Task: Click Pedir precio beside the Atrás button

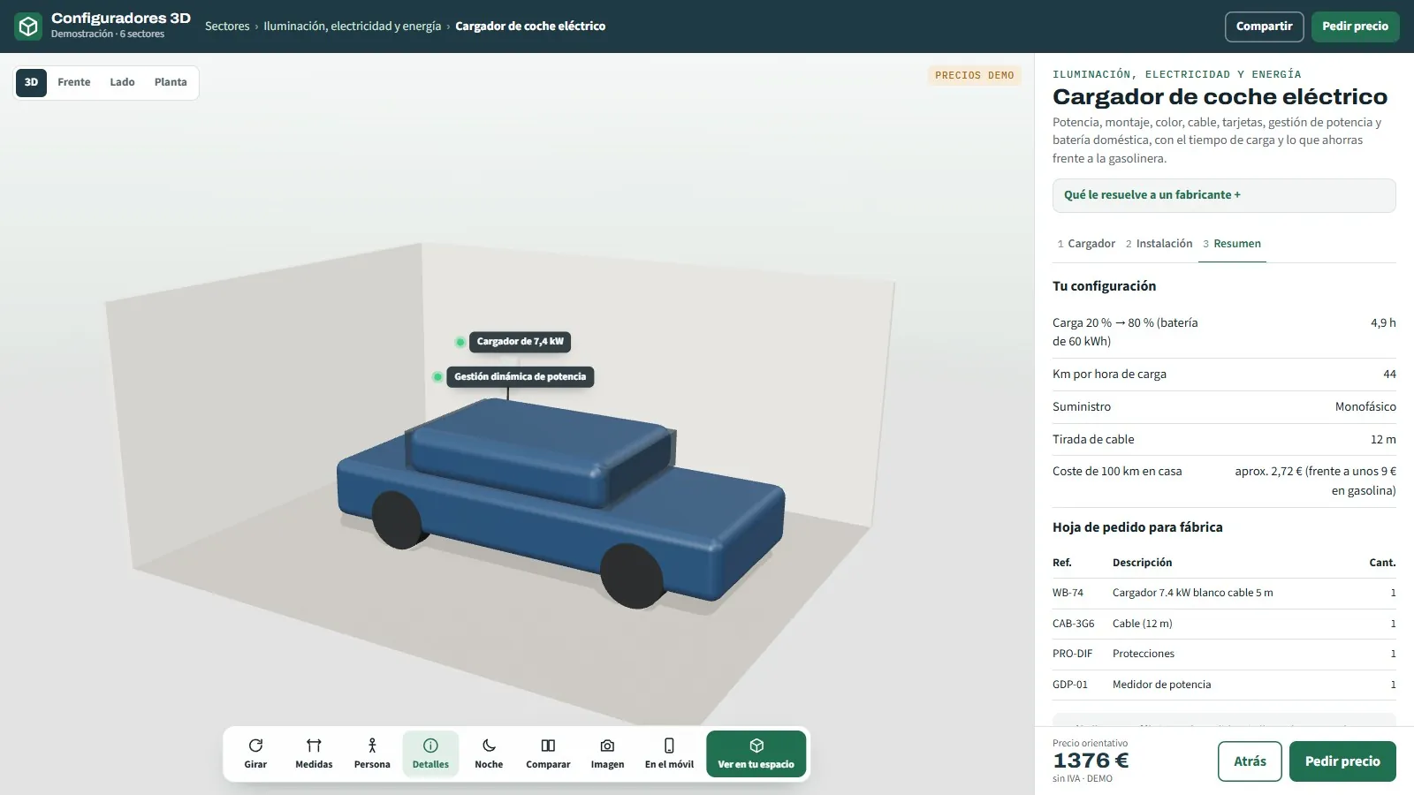Action: pyautogui.click(x=1342, y=761)
